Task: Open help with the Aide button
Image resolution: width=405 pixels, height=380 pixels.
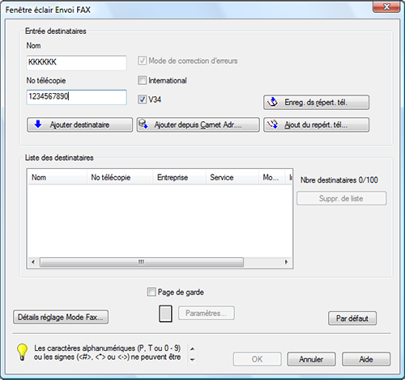Action: [366, 359]
